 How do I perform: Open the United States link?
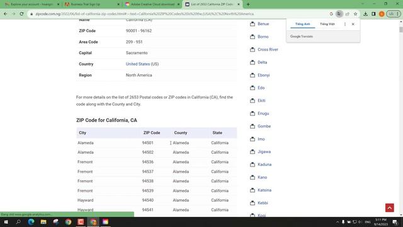click(138, 64)
